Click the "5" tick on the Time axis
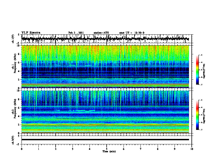This screenshot has width=216, height=167. [107, 149]
